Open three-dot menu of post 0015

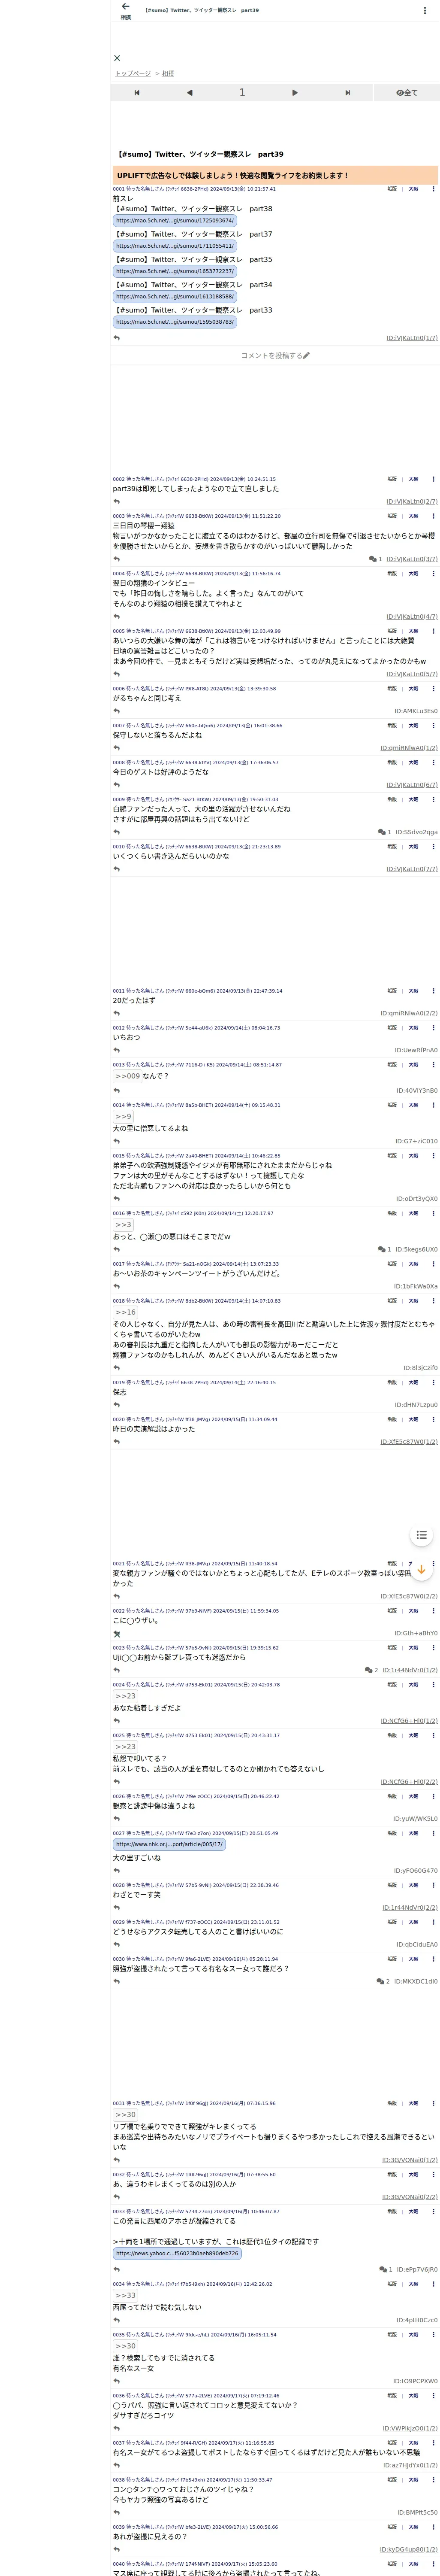[433, 1156]
